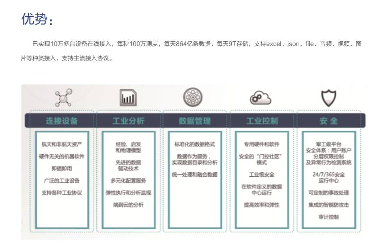Viewport: 388px width, 244px height.
Task: Click the bar chart icon above 工业分析
Action: [128, 98]
